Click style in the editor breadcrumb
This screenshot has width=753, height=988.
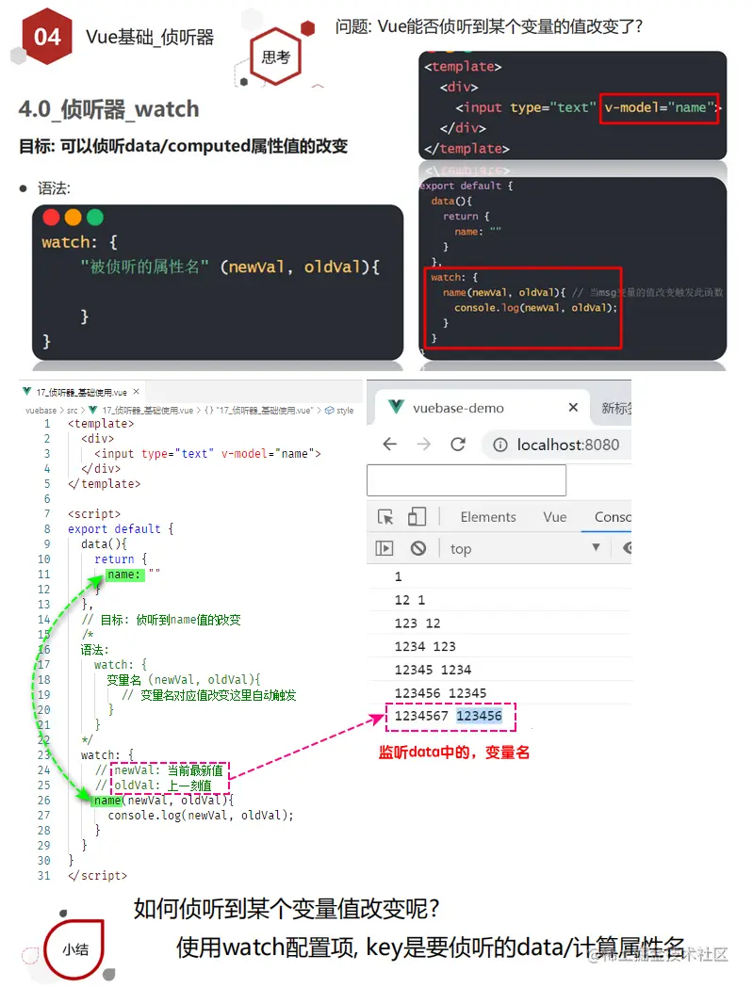click(x=345, y=411)
